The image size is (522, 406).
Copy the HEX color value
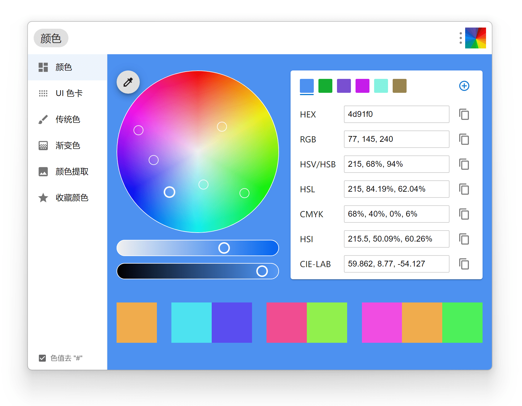464,114
